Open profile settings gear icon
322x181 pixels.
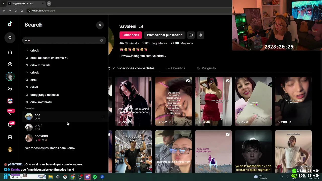[191, 35]
